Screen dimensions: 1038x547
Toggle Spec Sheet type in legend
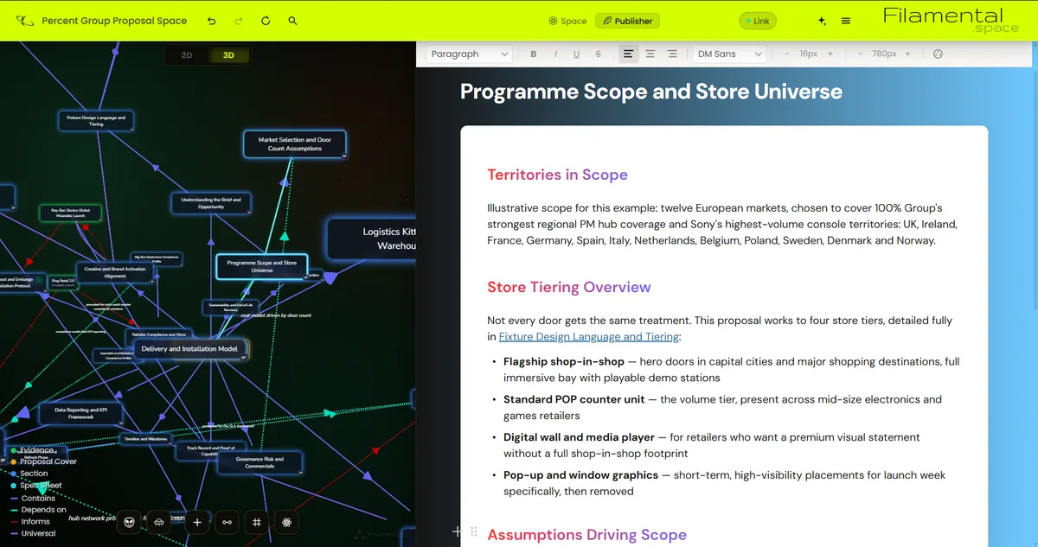pos(36,486)
